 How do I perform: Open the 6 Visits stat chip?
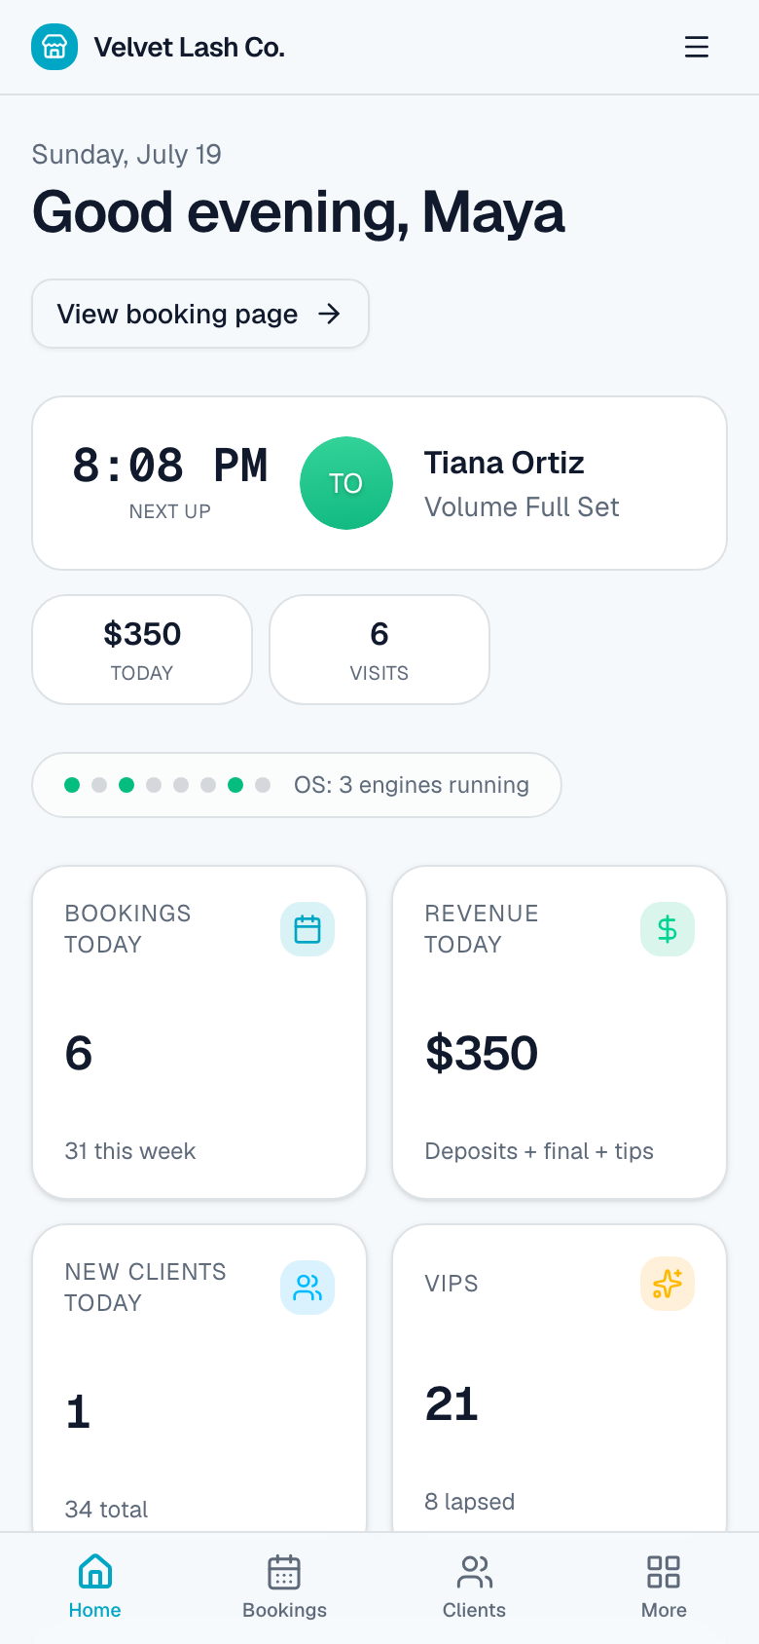(x=379, y=650)
